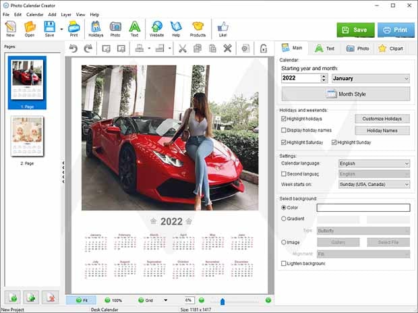The image size is (418, 313).
Task: Open the Help book icon
Action: [x=176, y=29]
